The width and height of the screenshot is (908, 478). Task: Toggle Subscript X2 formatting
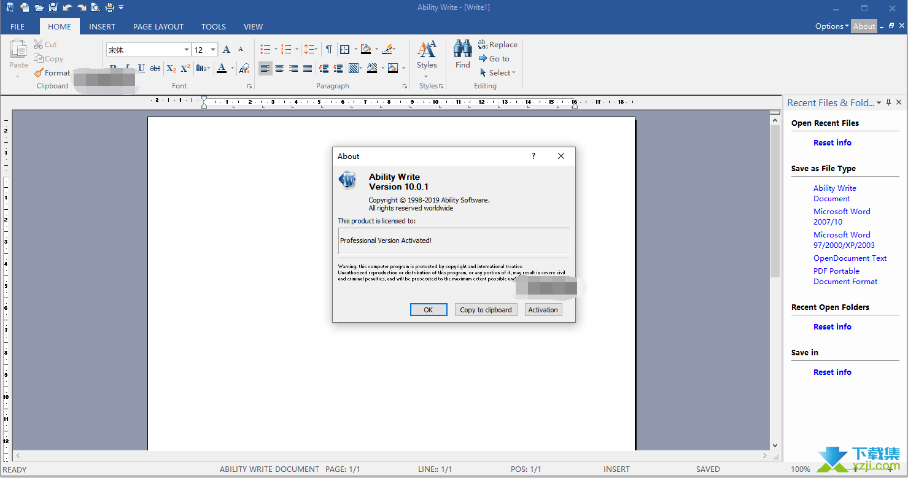coord(171,68)
